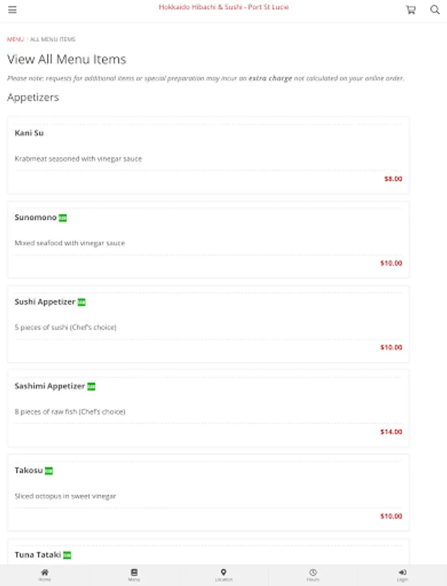Screen dimensions: 447x586
Task: Click the Home icon in bottom bar
Action: click(x=44, y=575)
